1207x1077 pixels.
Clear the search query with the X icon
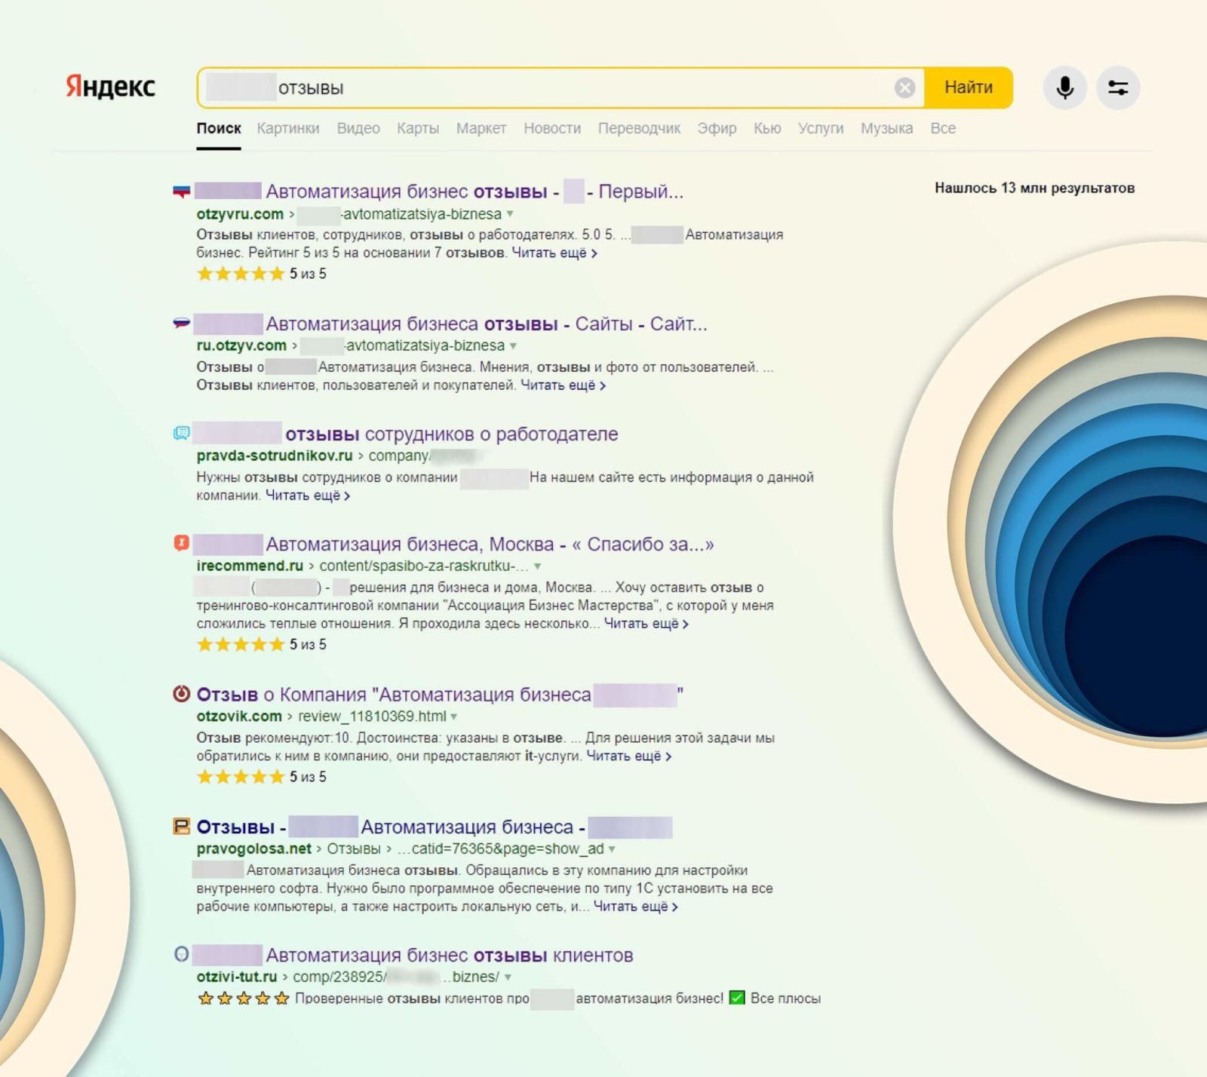[x=904, y=88]
